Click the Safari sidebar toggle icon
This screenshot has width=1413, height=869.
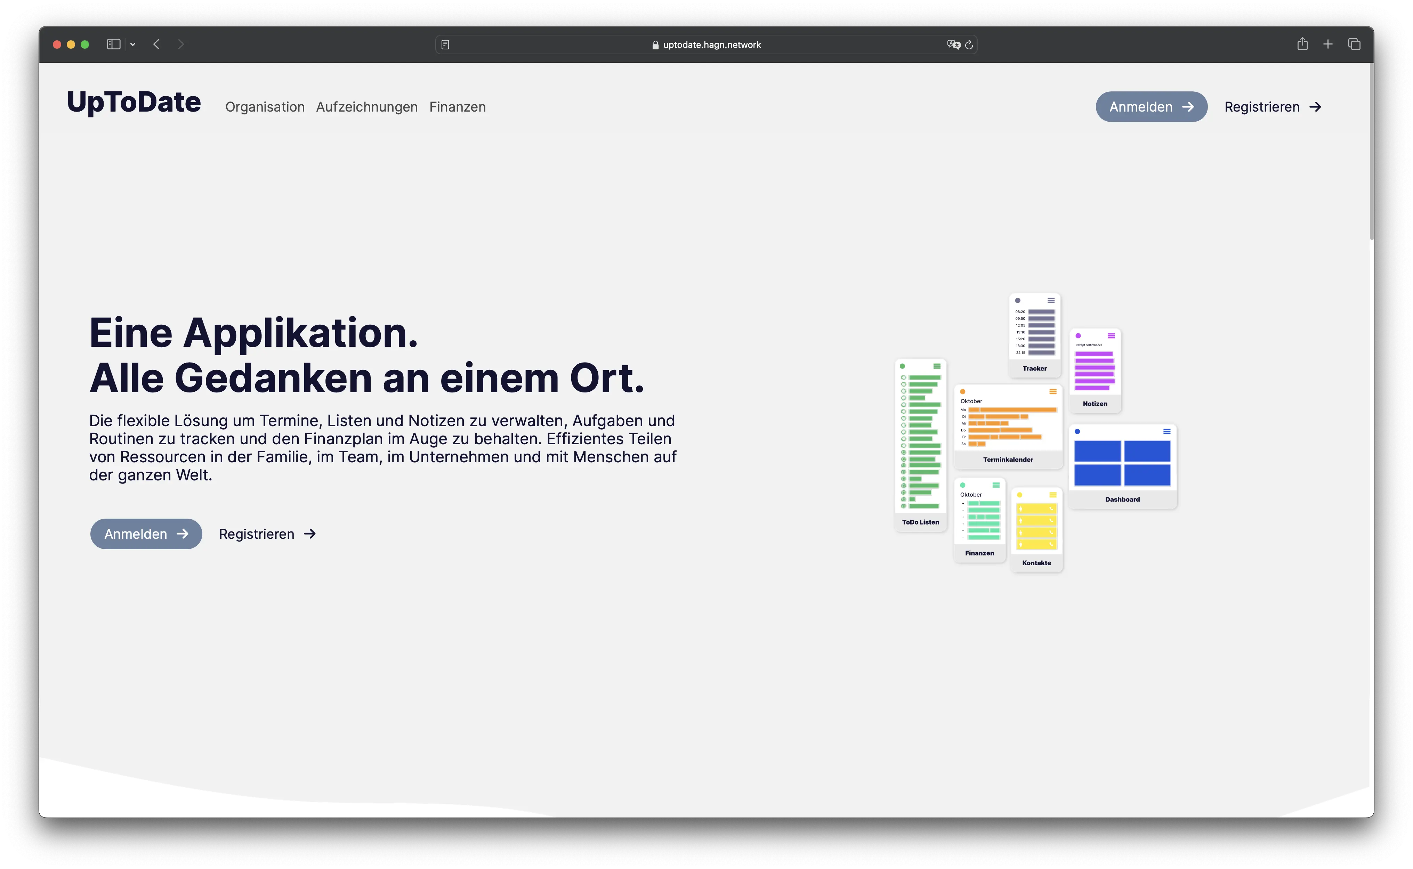(113, 44)
